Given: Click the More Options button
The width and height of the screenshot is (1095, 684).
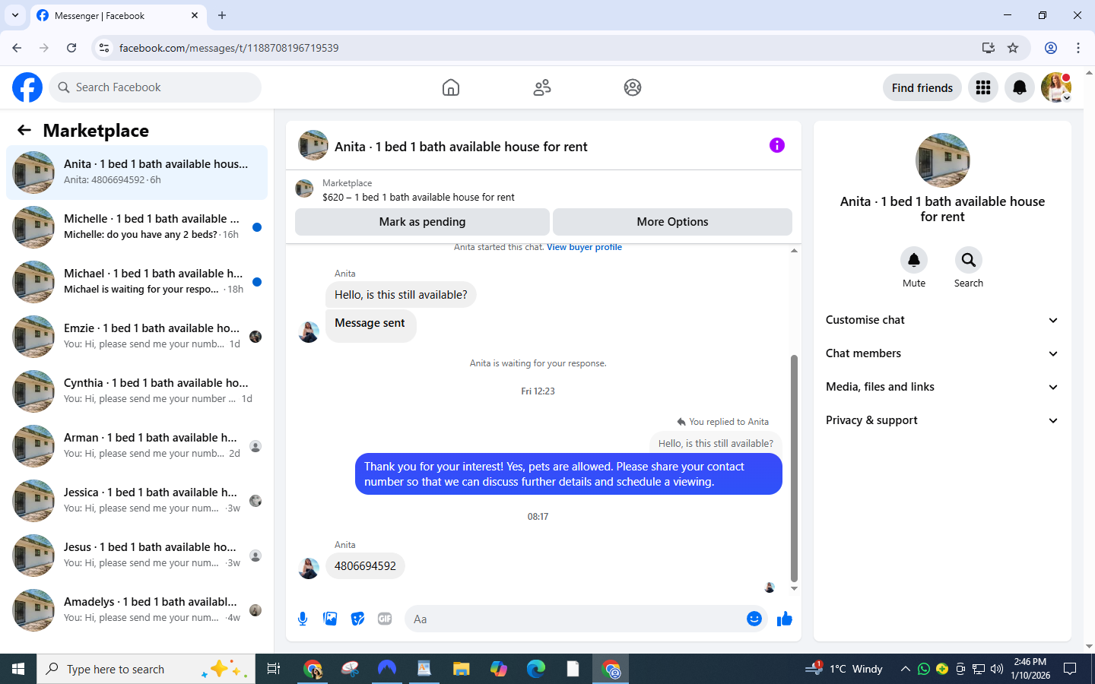Looking at the screenshot, I should 672,222.
